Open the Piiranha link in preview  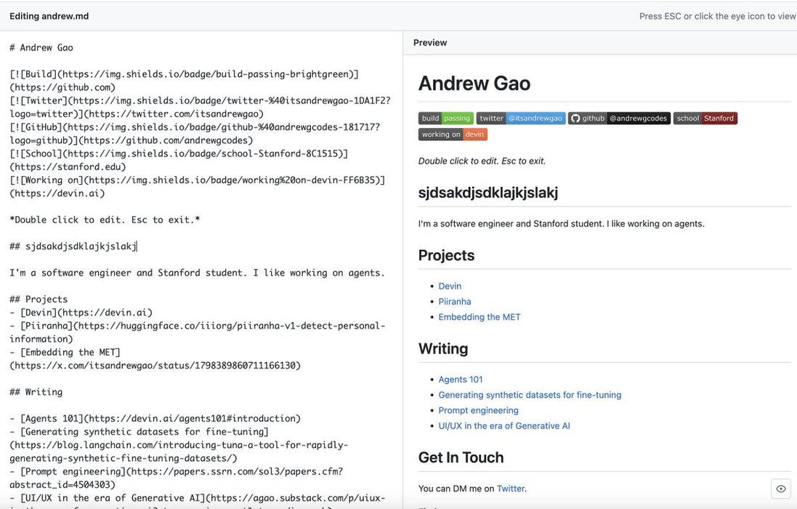pyautogui.click(x=454, y=302)
